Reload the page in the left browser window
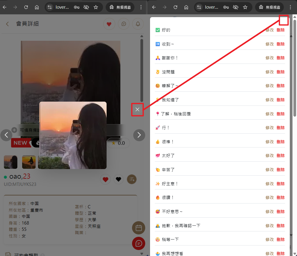297x256 pixels. click(26, 7)
